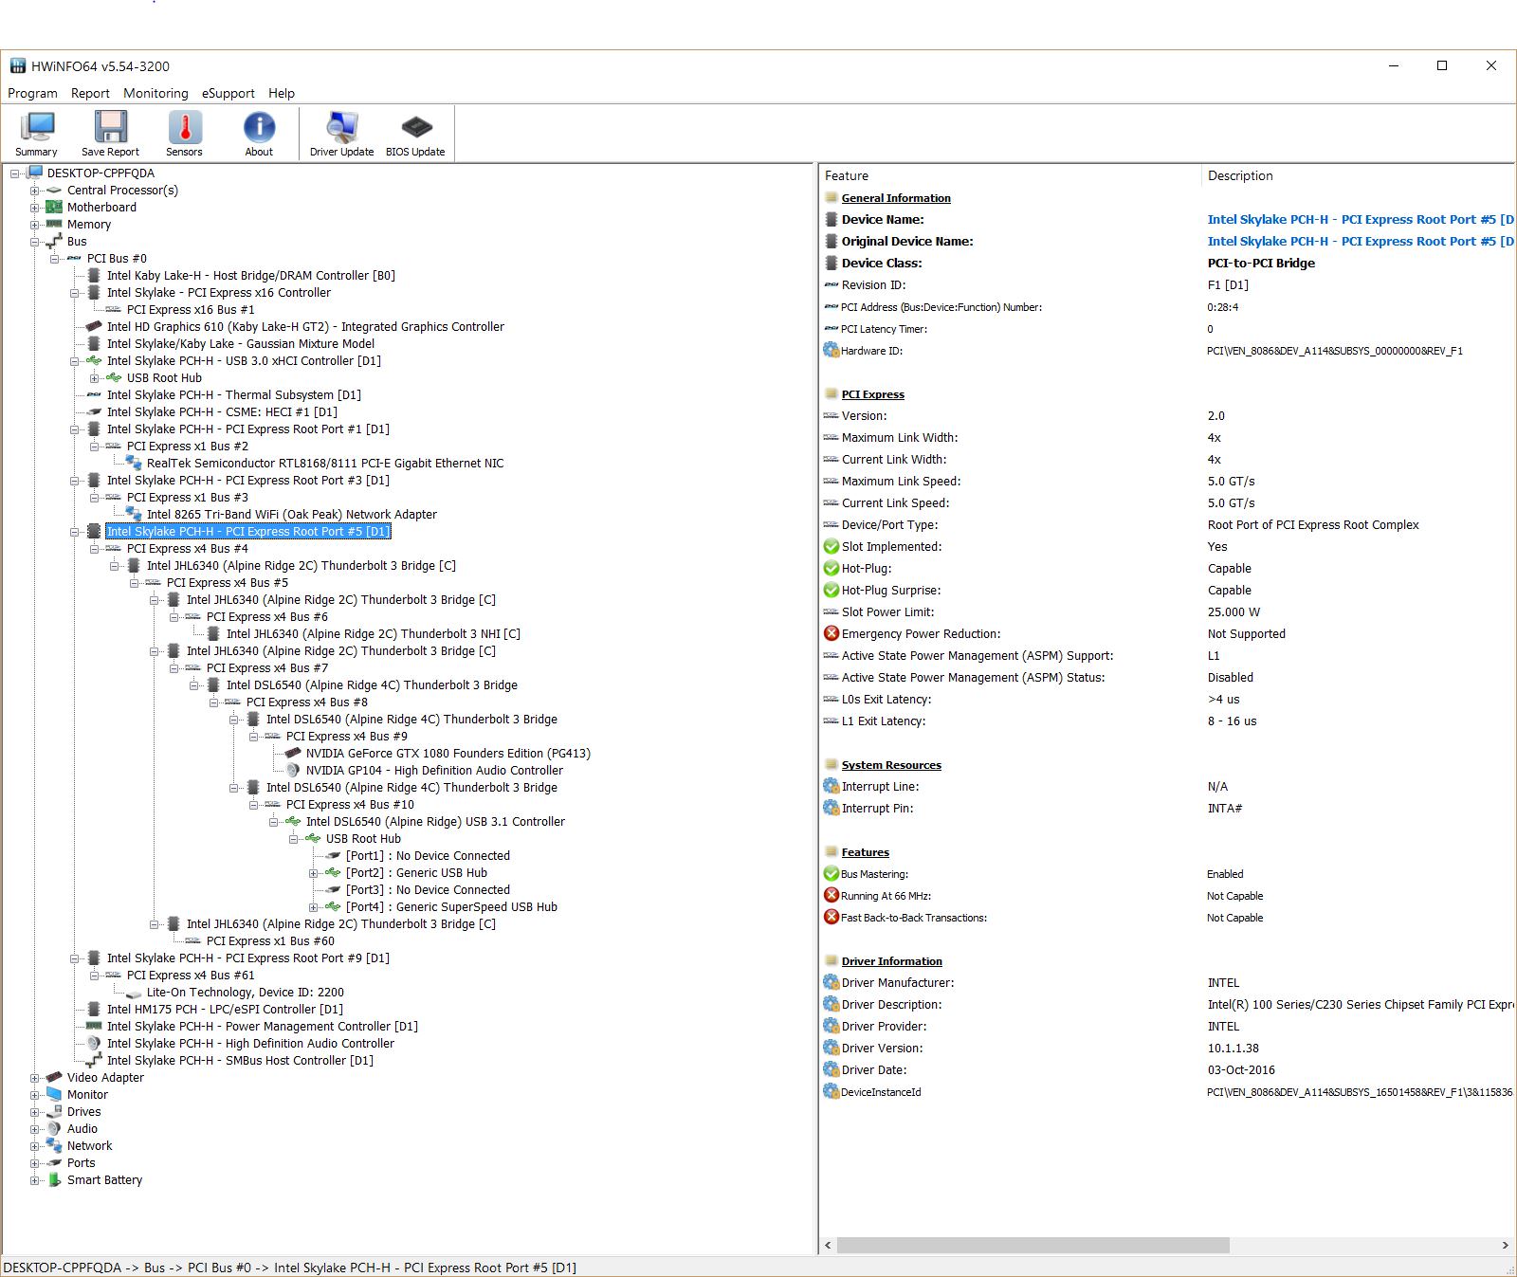Viewport: 1517px width, 1277px height.
Task: Expand the Drives tree node
Action: tap(34, 1112)
